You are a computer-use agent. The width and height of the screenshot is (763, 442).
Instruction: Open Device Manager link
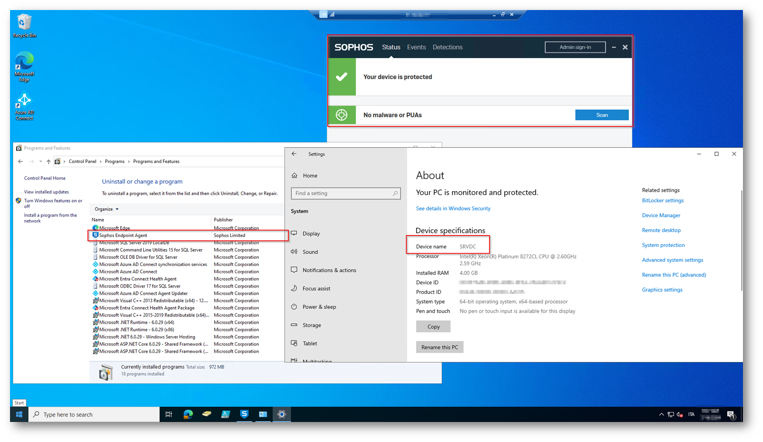click(x=661, y=216)
